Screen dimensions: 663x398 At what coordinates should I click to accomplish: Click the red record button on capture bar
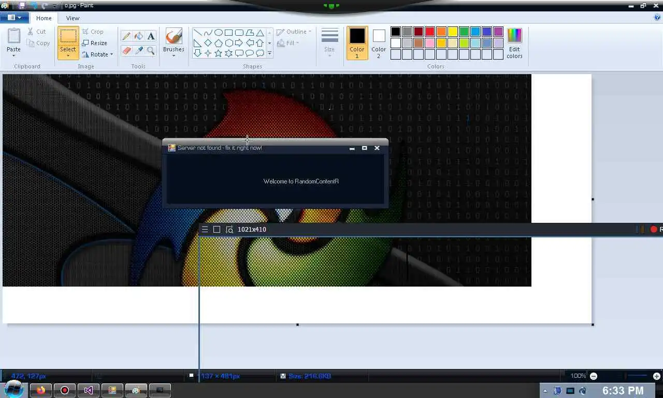pyautogui.click(x=654, y=229)
